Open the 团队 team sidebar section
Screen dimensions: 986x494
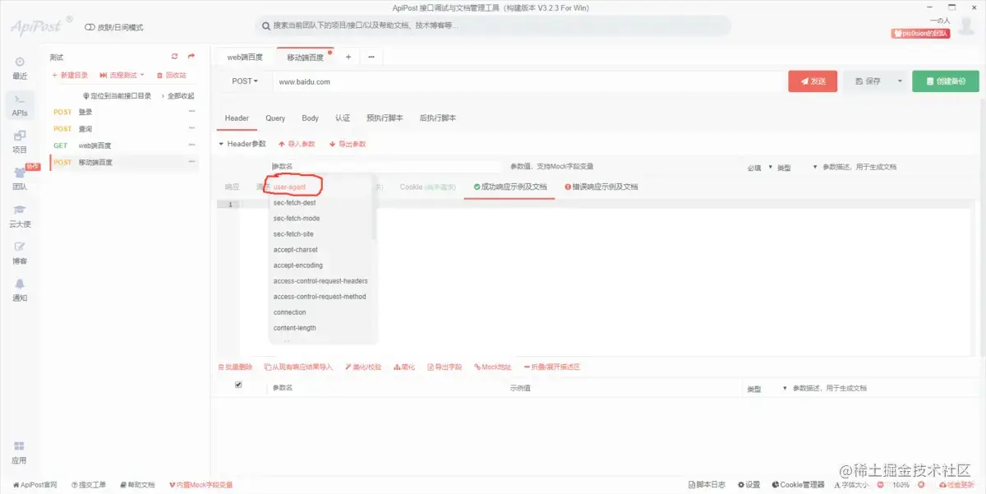[20, 178]
